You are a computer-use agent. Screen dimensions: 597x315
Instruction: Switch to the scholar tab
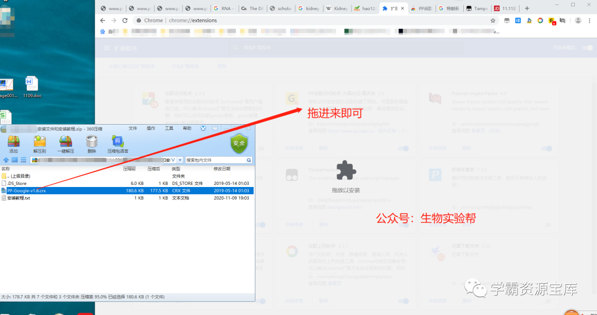[281, 8]
